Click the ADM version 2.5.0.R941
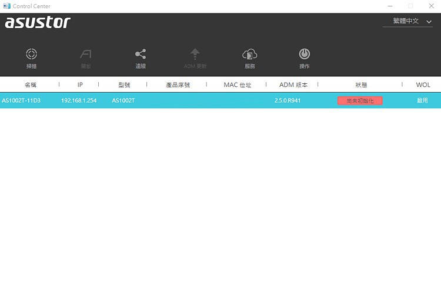This screenshot has width=441, height=302. pos(288,100)
